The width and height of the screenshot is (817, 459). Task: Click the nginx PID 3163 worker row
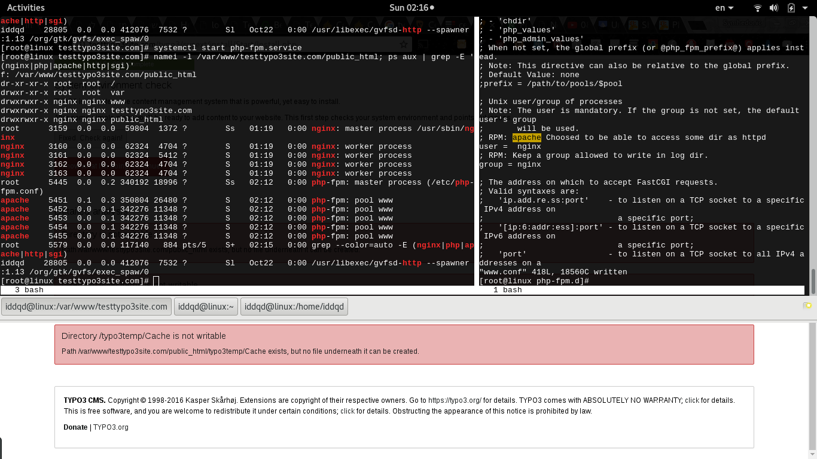pyautogui.click(x=206, y=173)
